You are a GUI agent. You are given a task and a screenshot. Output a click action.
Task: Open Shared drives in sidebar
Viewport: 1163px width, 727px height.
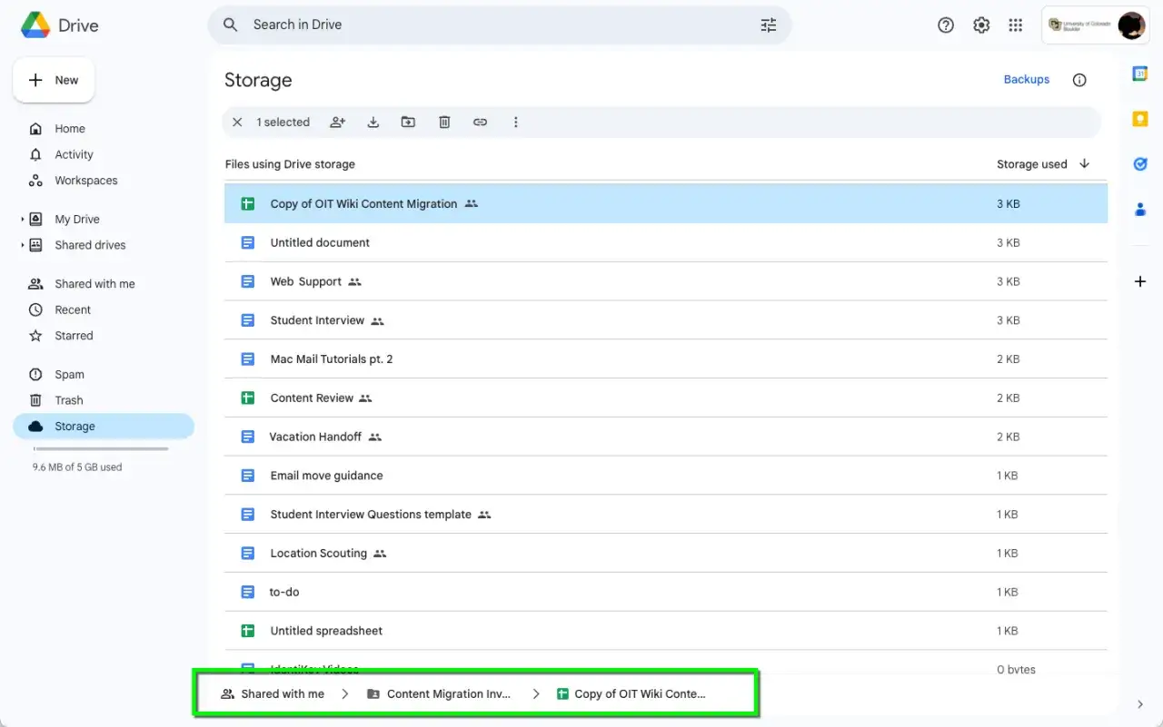click(x=104, y=245)
